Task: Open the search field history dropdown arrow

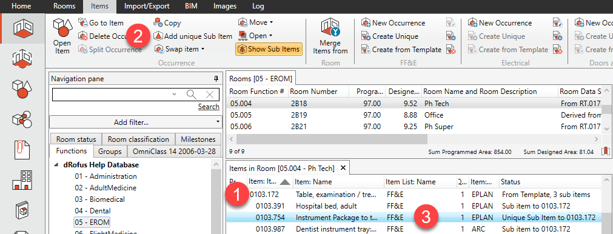Action: 175,94
